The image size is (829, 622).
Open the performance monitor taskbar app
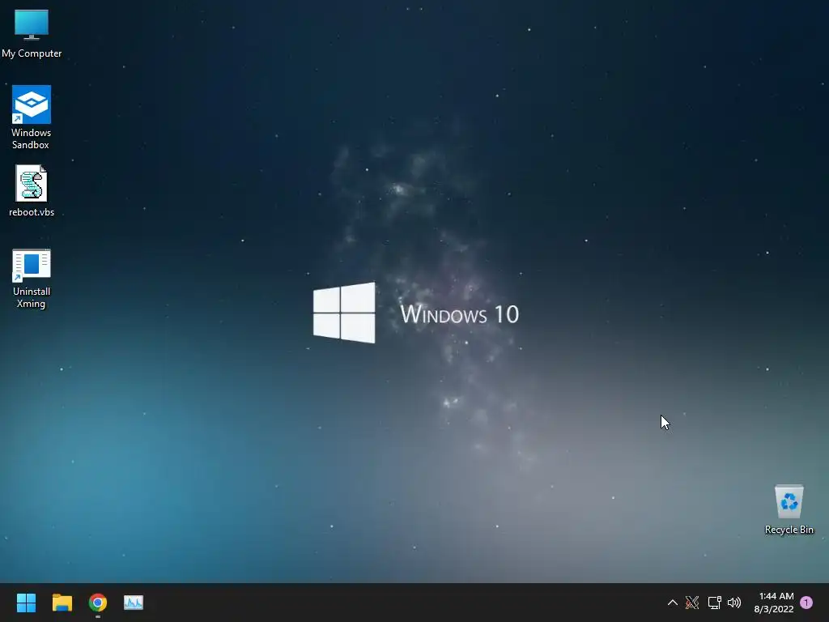click(134, 602)
